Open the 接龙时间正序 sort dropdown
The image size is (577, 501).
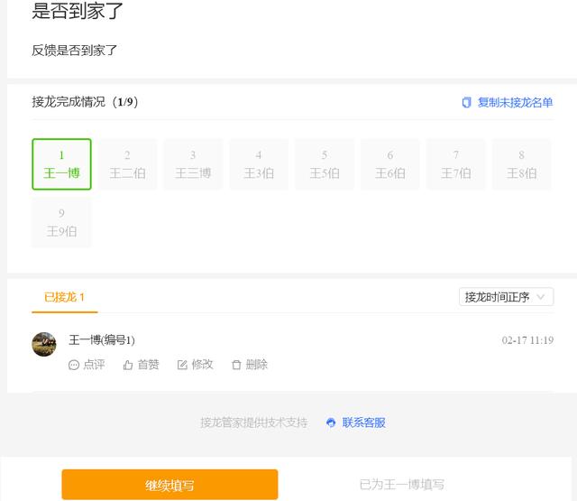[x=506, y=297]
